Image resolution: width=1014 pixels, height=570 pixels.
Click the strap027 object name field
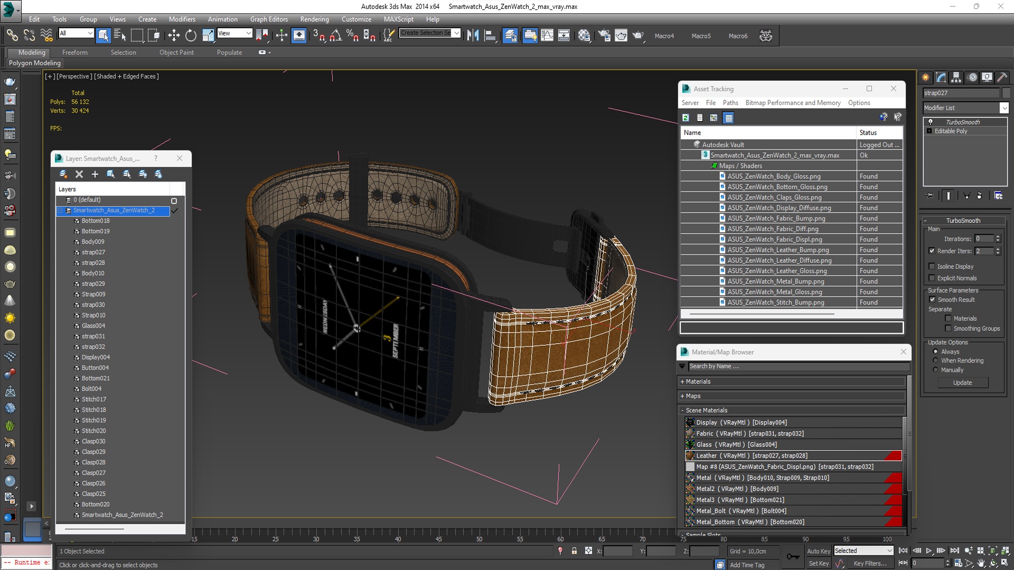[x=961, y=93]
